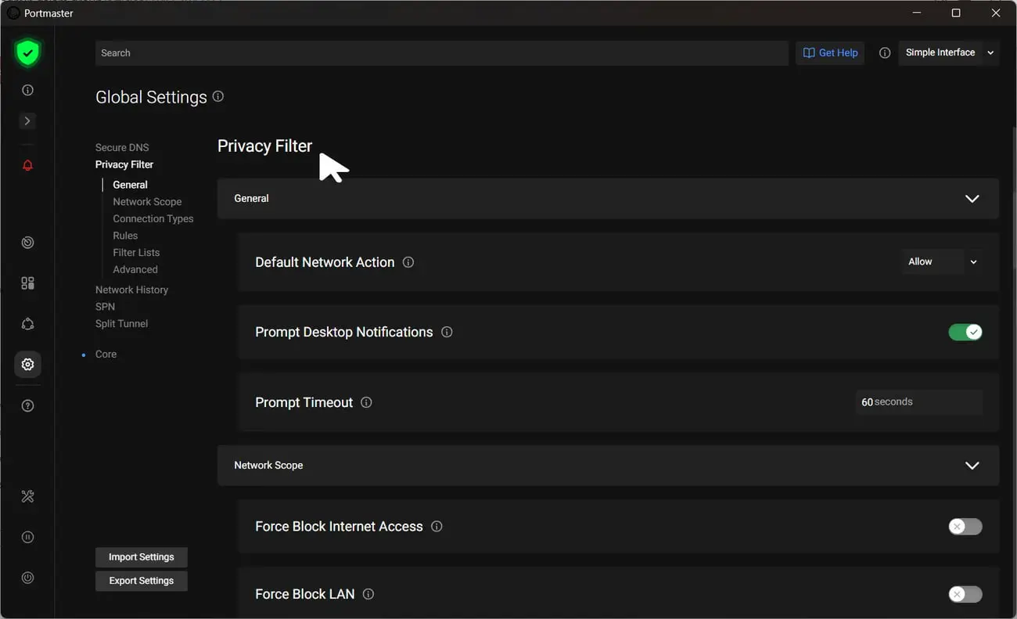Open Split Tunnel settings
The height and width of the screenshot is (619, 1017).
coord(121,323)
